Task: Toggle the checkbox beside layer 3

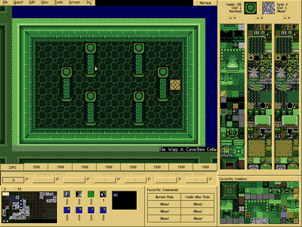Action: tap(119, 179)
